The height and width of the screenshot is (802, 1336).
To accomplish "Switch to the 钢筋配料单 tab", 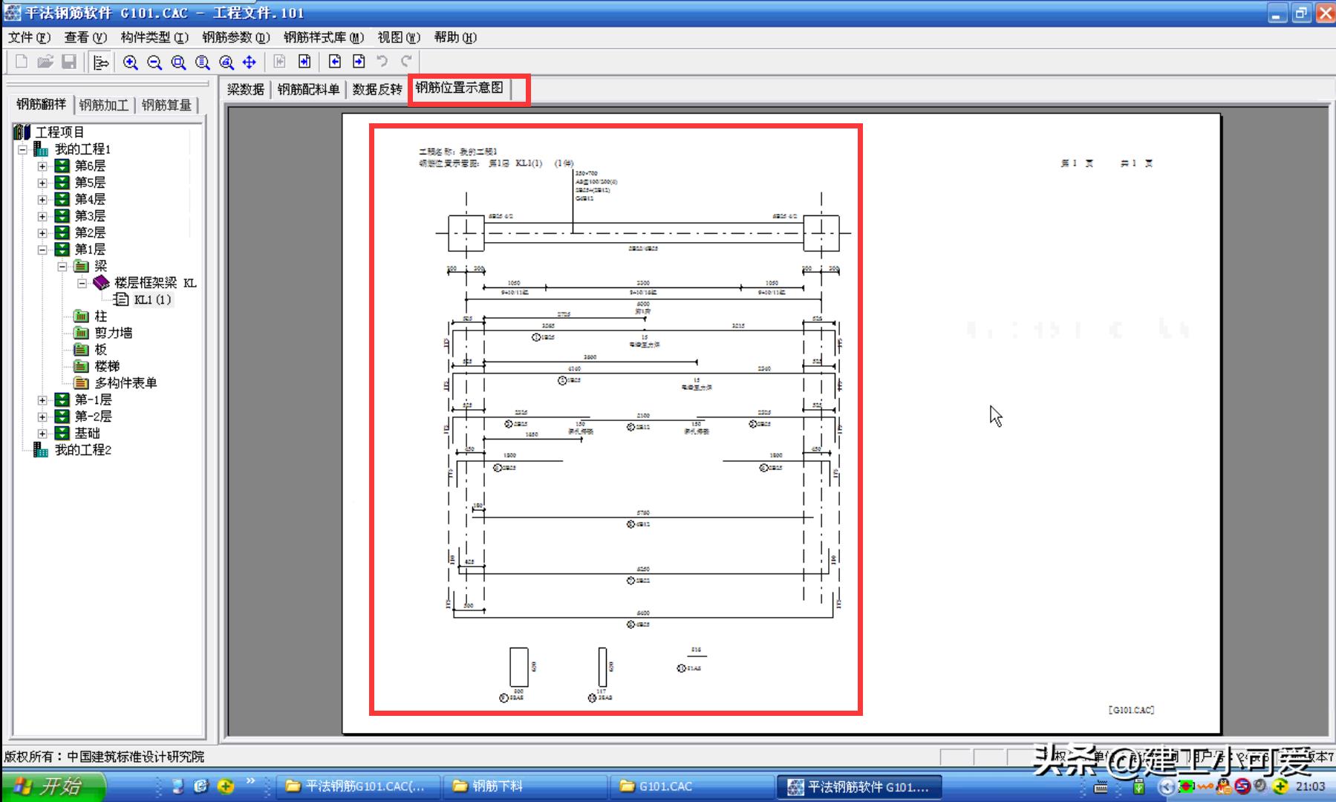I will click(308, 89).
